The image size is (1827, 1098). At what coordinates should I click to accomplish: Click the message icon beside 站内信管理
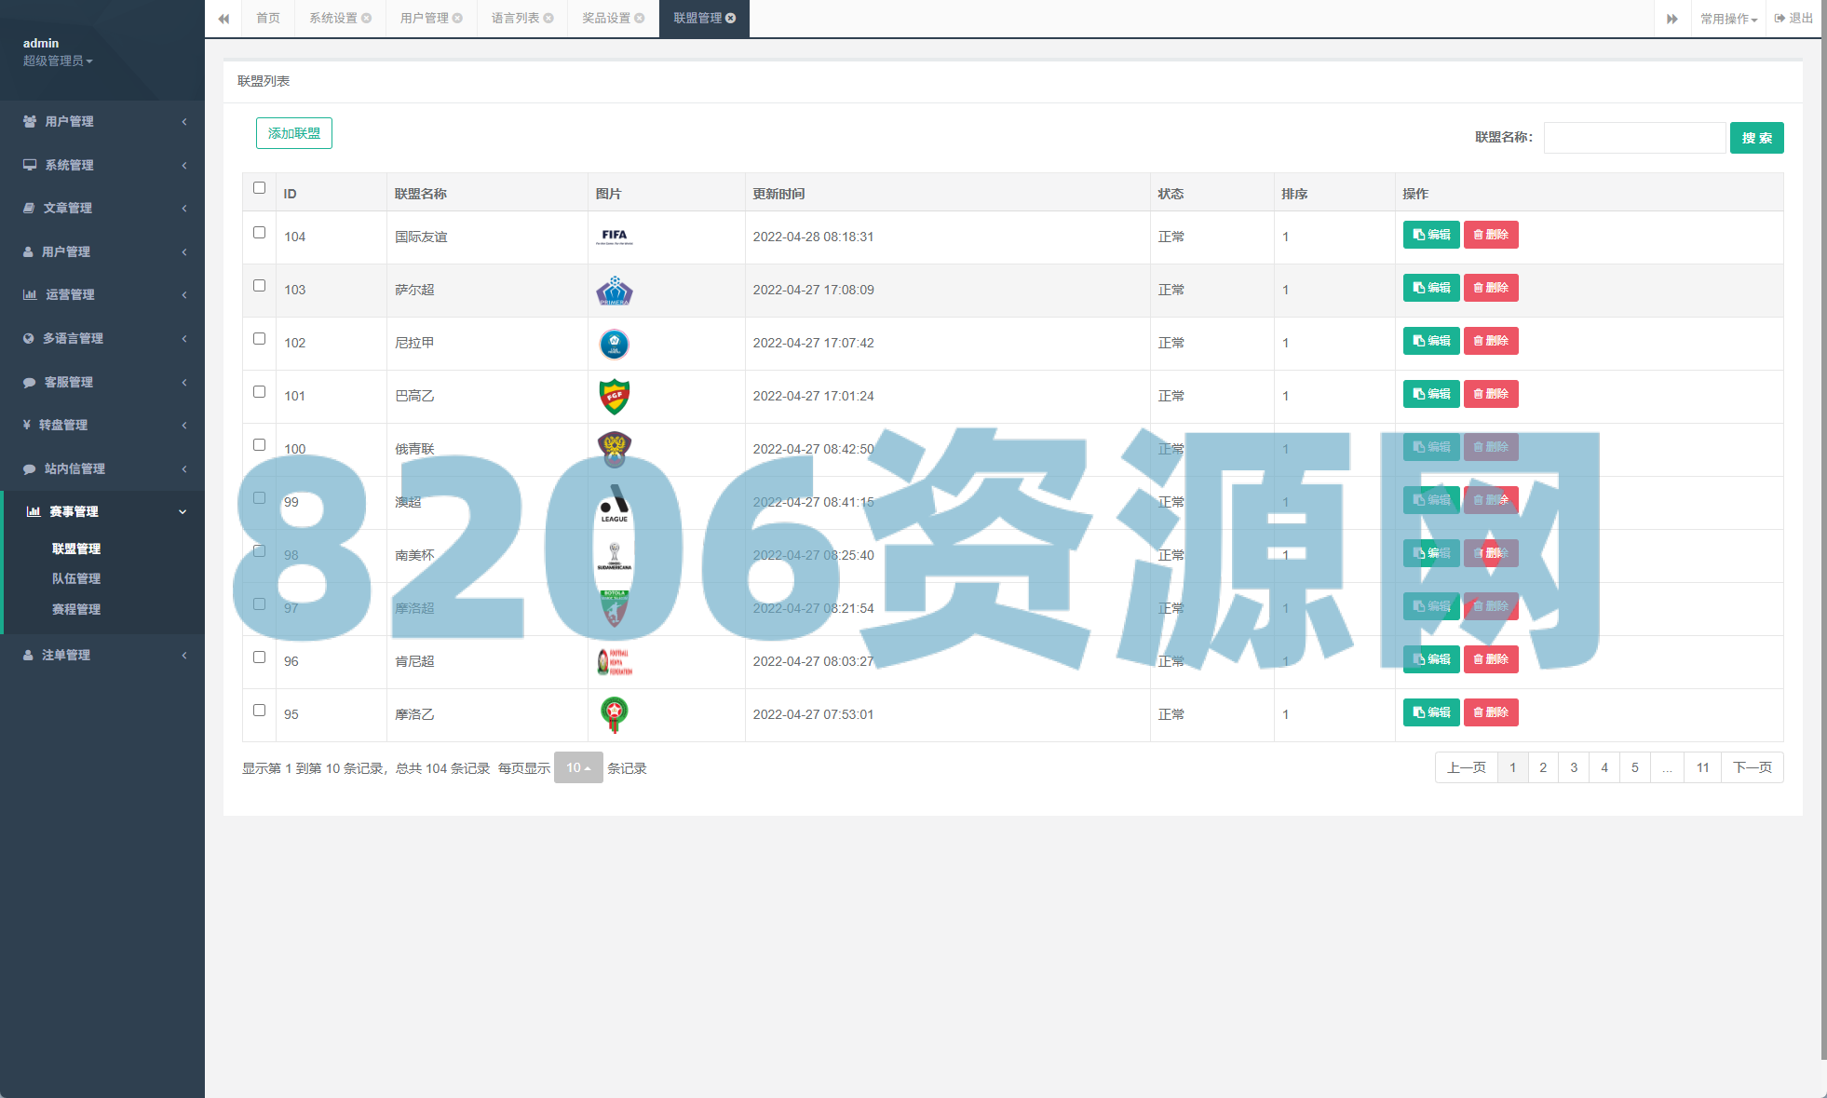pyautogui.click(x=29, y=468)
